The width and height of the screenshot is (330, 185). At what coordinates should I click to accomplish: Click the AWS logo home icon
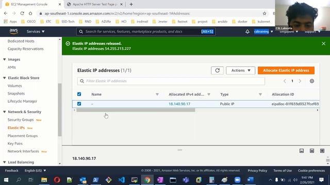pos(13,31)
